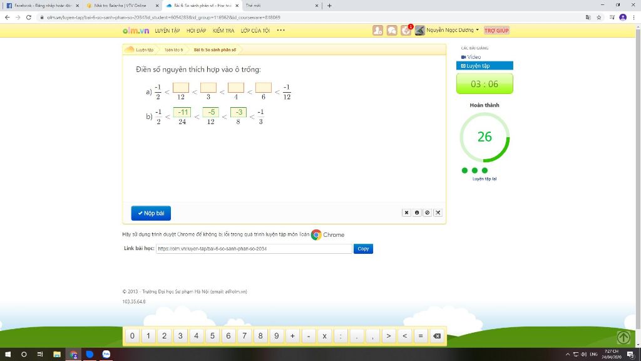Click the 03 : 06 timer

(485, 84)
